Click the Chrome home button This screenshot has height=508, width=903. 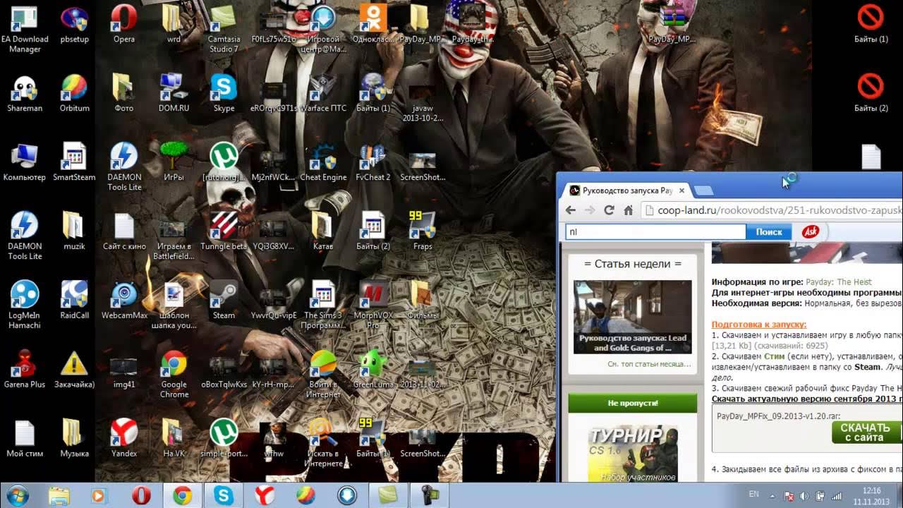pos(627,210)
